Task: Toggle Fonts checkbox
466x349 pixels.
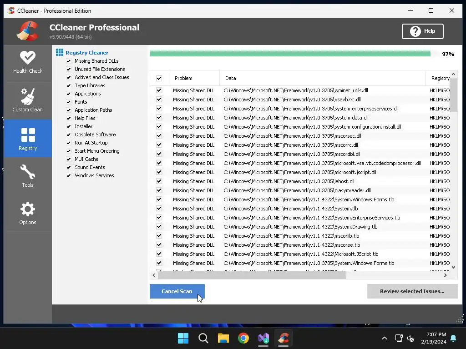Action: pyautogui.click(x=69, y=102)
